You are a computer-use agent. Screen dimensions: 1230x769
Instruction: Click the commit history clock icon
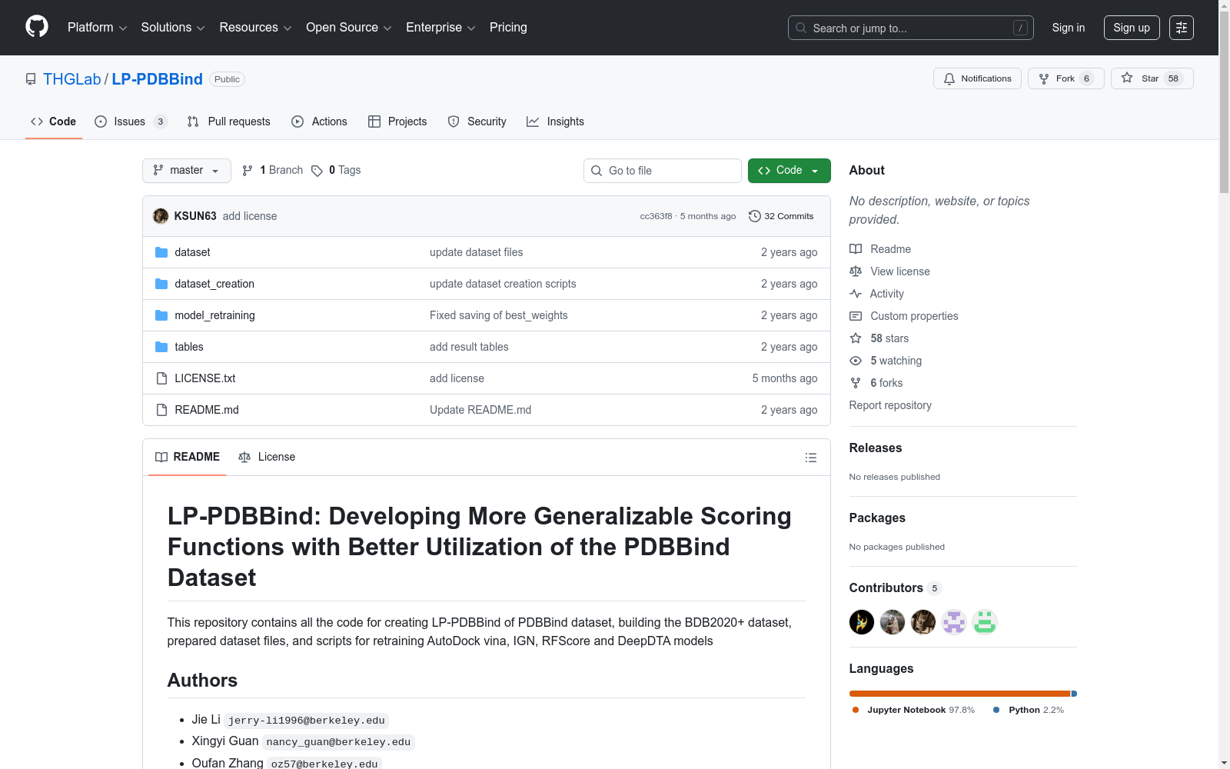click(x=754, y=216)
